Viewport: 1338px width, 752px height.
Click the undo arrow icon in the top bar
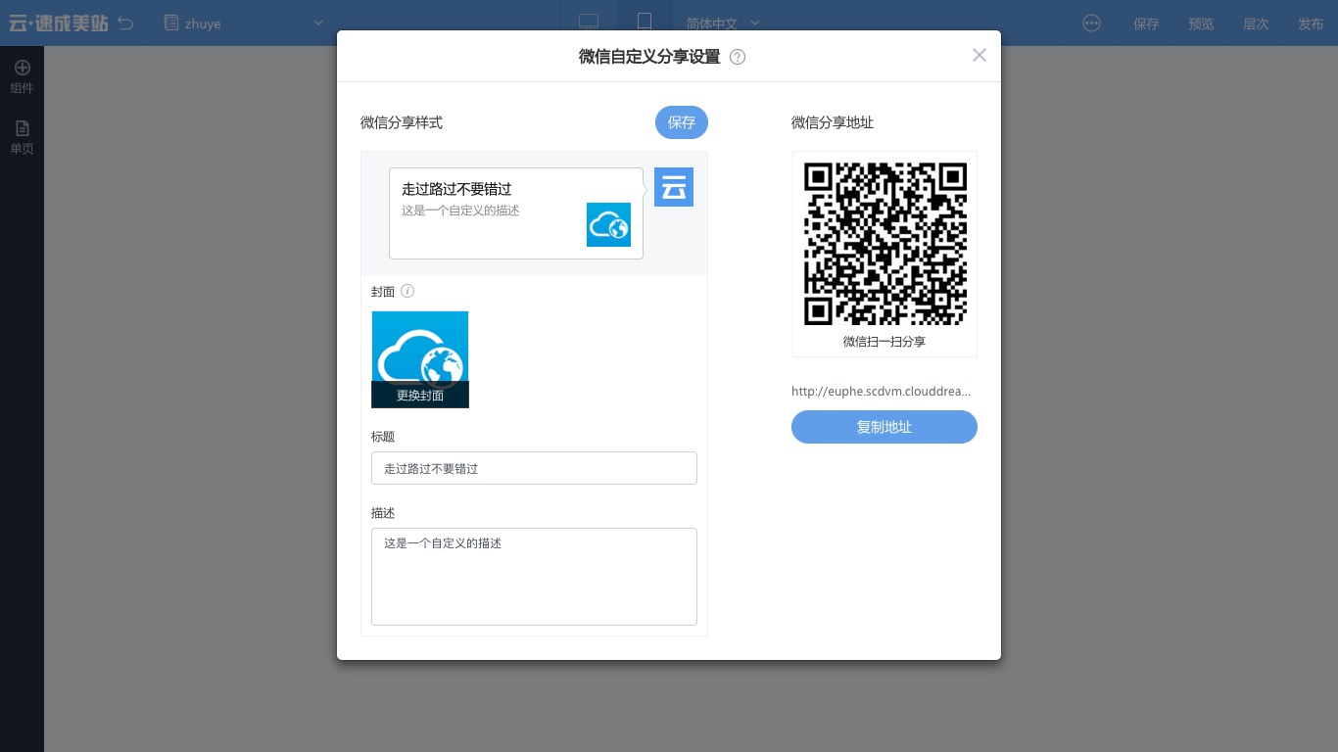click(x=125, y=23)
